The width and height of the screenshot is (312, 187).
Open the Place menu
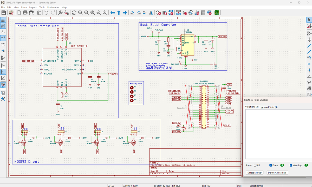click(24, 8)
